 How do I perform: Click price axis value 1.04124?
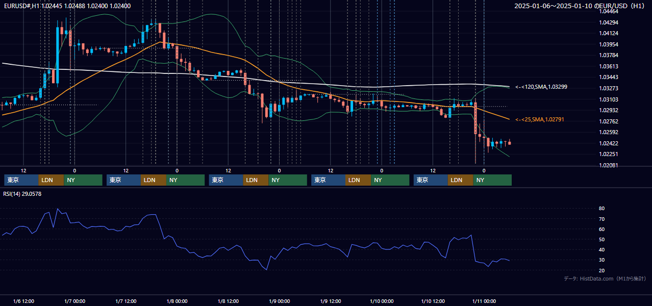(x=609, y=33)
